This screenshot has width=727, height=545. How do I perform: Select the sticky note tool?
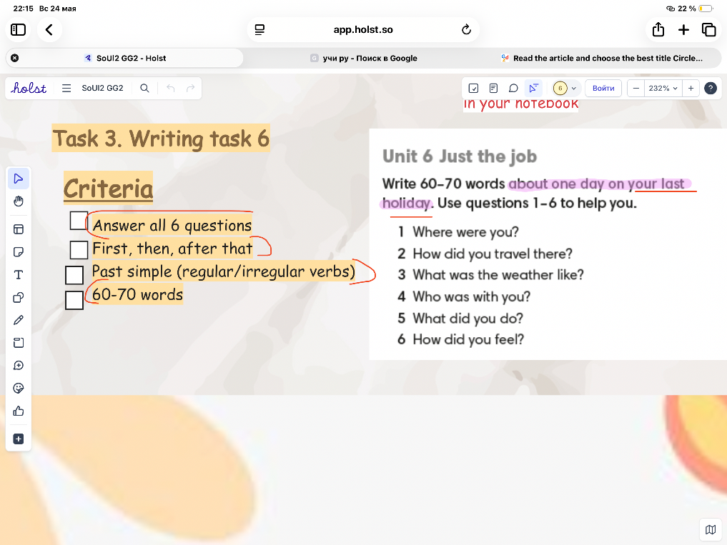[x=19, y=252]
